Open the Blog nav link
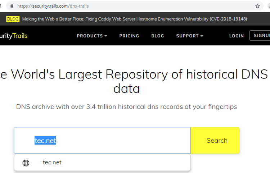Viewport: 270px width, 173px height. (x=158, y=36)
